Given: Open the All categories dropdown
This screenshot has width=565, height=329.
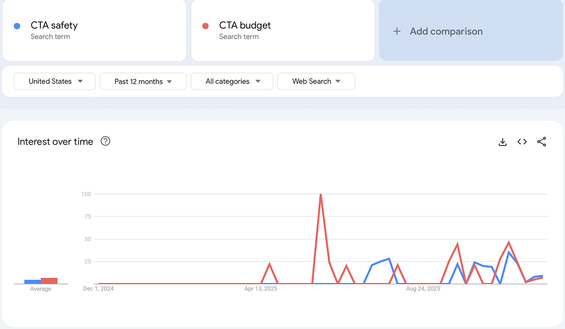Looking at the screenshot, I should [x=232, y=81].
